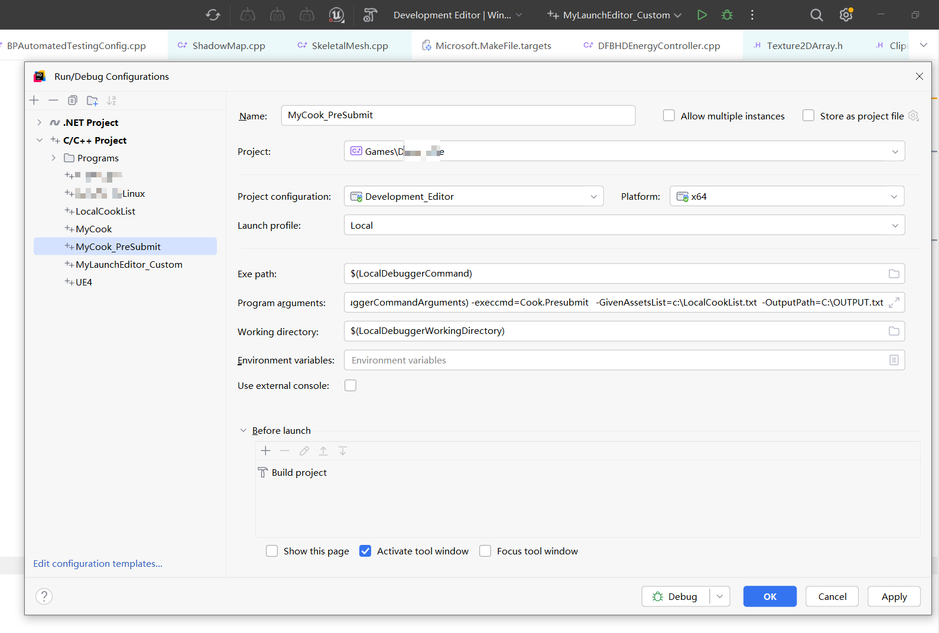The height and width of the screenshot is (633, 939).
Task: Move Before launch task down
Action: click(x=343, y=451)
